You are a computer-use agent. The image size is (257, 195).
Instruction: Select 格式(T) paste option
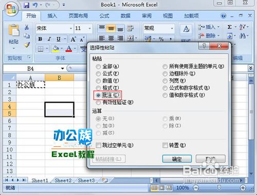[107, 88]
